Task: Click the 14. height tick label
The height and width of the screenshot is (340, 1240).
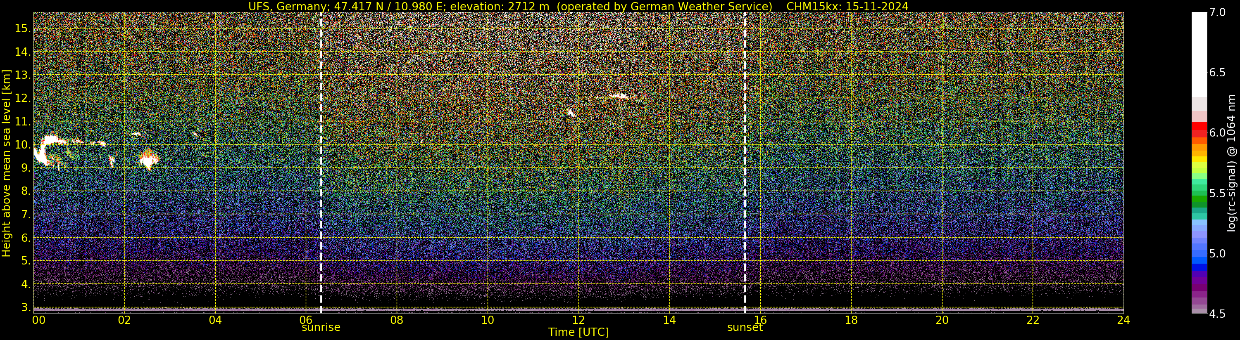Action: [22, 52]
